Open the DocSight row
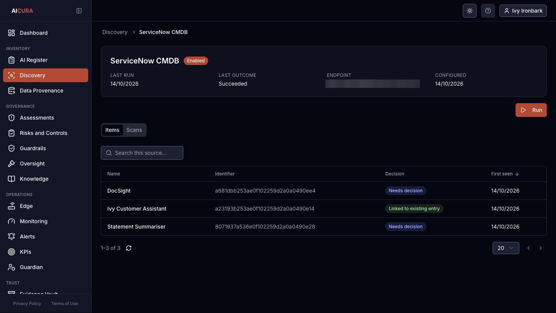Screen dimensions: 556x313 (324, 191)
